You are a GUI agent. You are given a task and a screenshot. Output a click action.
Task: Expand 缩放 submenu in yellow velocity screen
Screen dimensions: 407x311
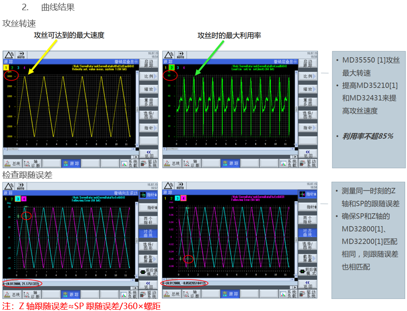pyautogui.click(x=149, y=89)
